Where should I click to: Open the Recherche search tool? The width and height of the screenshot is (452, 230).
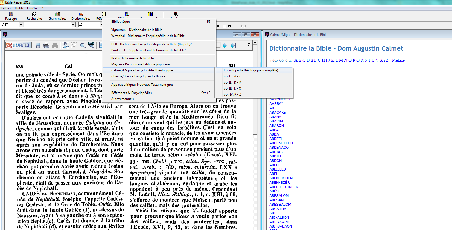pos(34,16)
